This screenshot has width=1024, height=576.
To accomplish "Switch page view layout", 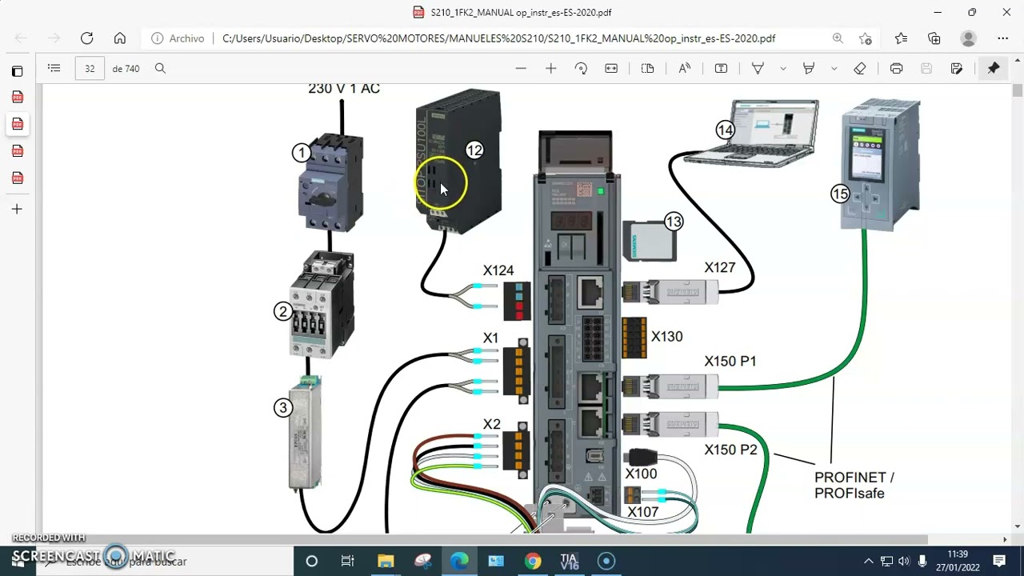I will click(x=648, y=69).
